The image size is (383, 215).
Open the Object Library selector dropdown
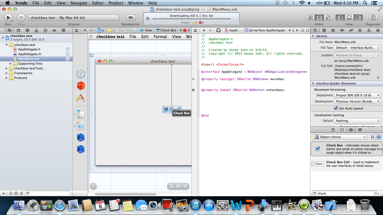coord(340,137)
